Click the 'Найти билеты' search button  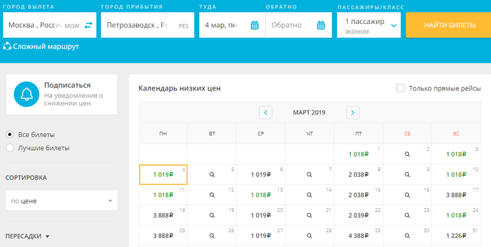pos(449,25)
